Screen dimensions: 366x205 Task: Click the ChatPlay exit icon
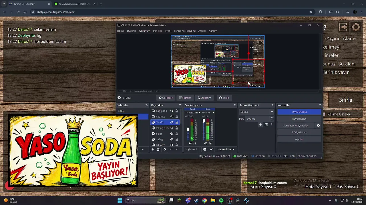[343, 27]
